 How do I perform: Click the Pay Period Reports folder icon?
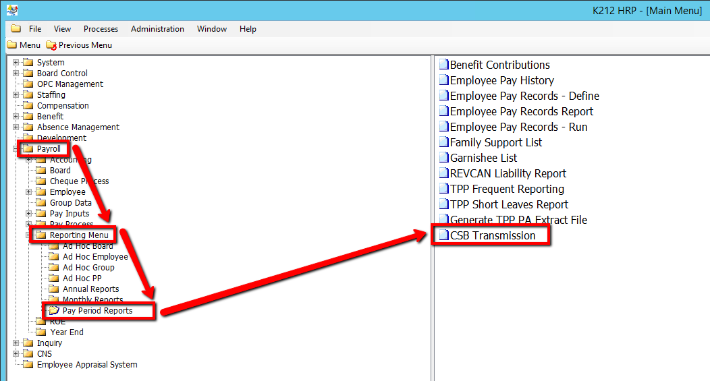[53, 311]
